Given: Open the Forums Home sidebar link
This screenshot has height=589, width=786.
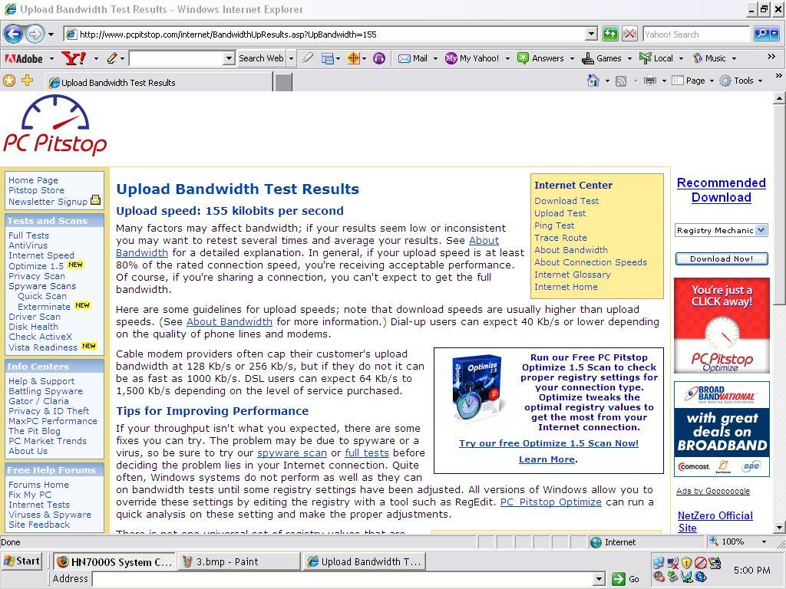Looking at the screenshot, I should 38,485.
